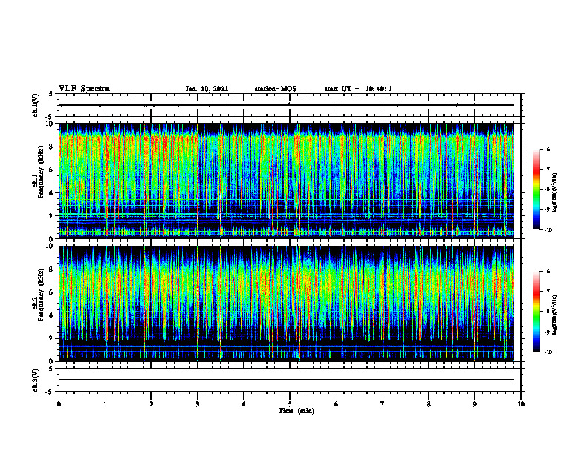Click the time axis tick label "2"
The width and height of the screenshot is (587, 453).
coord(151,404)
